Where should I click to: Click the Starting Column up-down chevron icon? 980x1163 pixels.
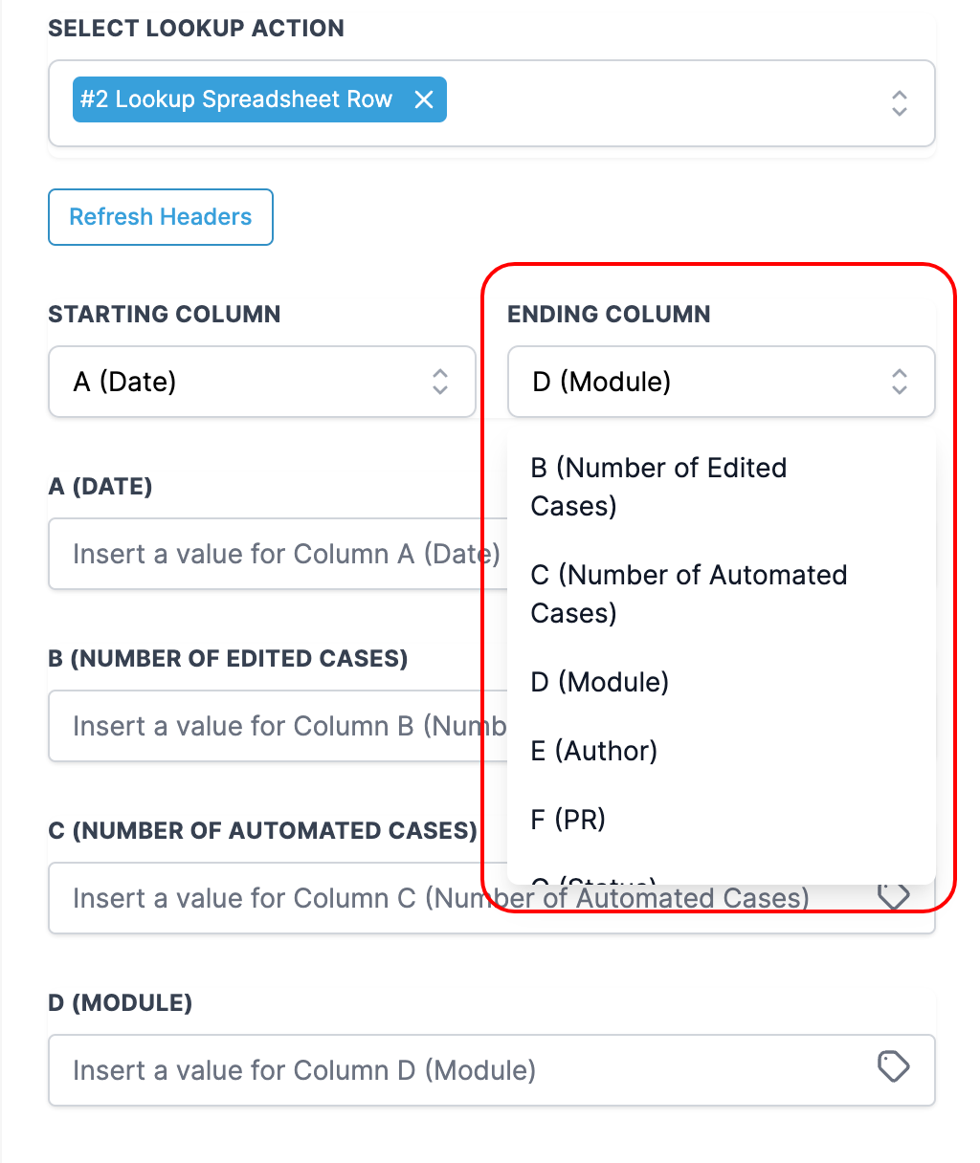pos(440,382)
